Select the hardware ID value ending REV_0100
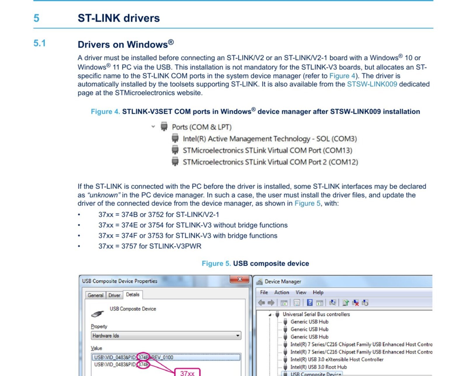The height and width of the screenshot is (376, 467). (x=166, y=357)
